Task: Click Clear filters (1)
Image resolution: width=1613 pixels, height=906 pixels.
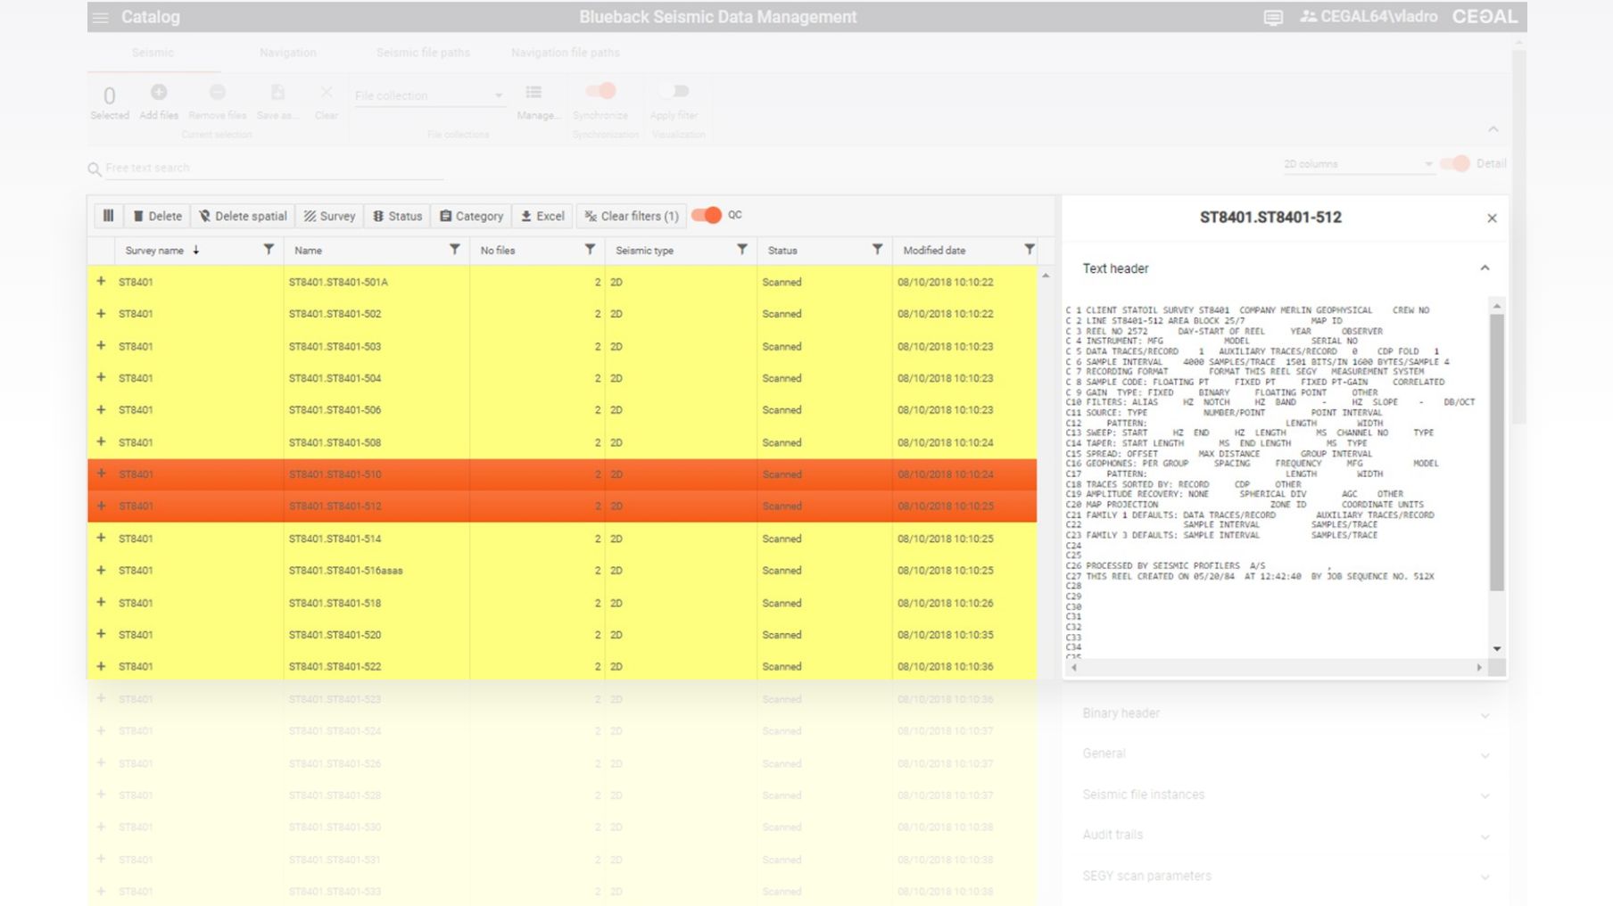Action: (631, 216)
